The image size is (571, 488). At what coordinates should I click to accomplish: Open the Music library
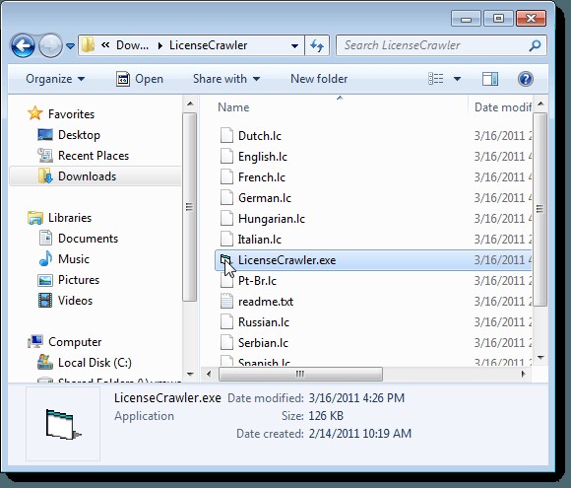64,259
